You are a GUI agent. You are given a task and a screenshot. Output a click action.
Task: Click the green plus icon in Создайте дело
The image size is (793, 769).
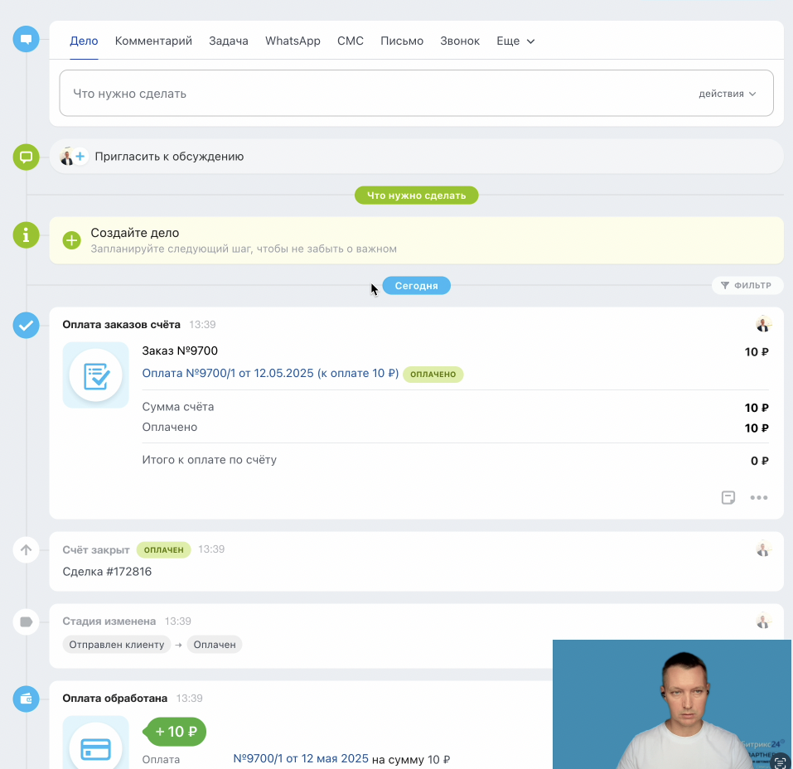pos(72,239)
